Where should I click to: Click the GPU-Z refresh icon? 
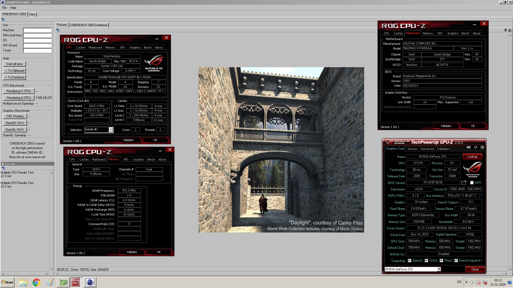point(476,147)
